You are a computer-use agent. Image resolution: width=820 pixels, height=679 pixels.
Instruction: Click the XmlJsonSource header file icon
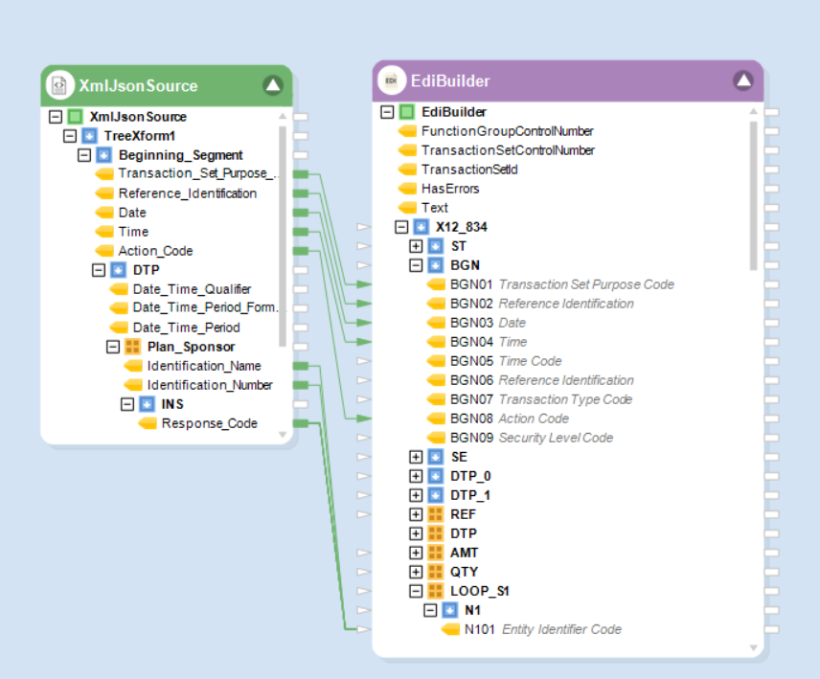[59, 85]
